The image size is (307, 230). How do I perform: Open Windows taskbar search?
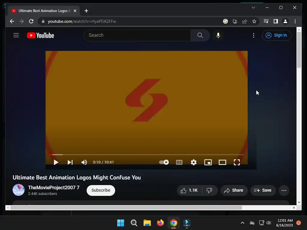pos(134,223)
